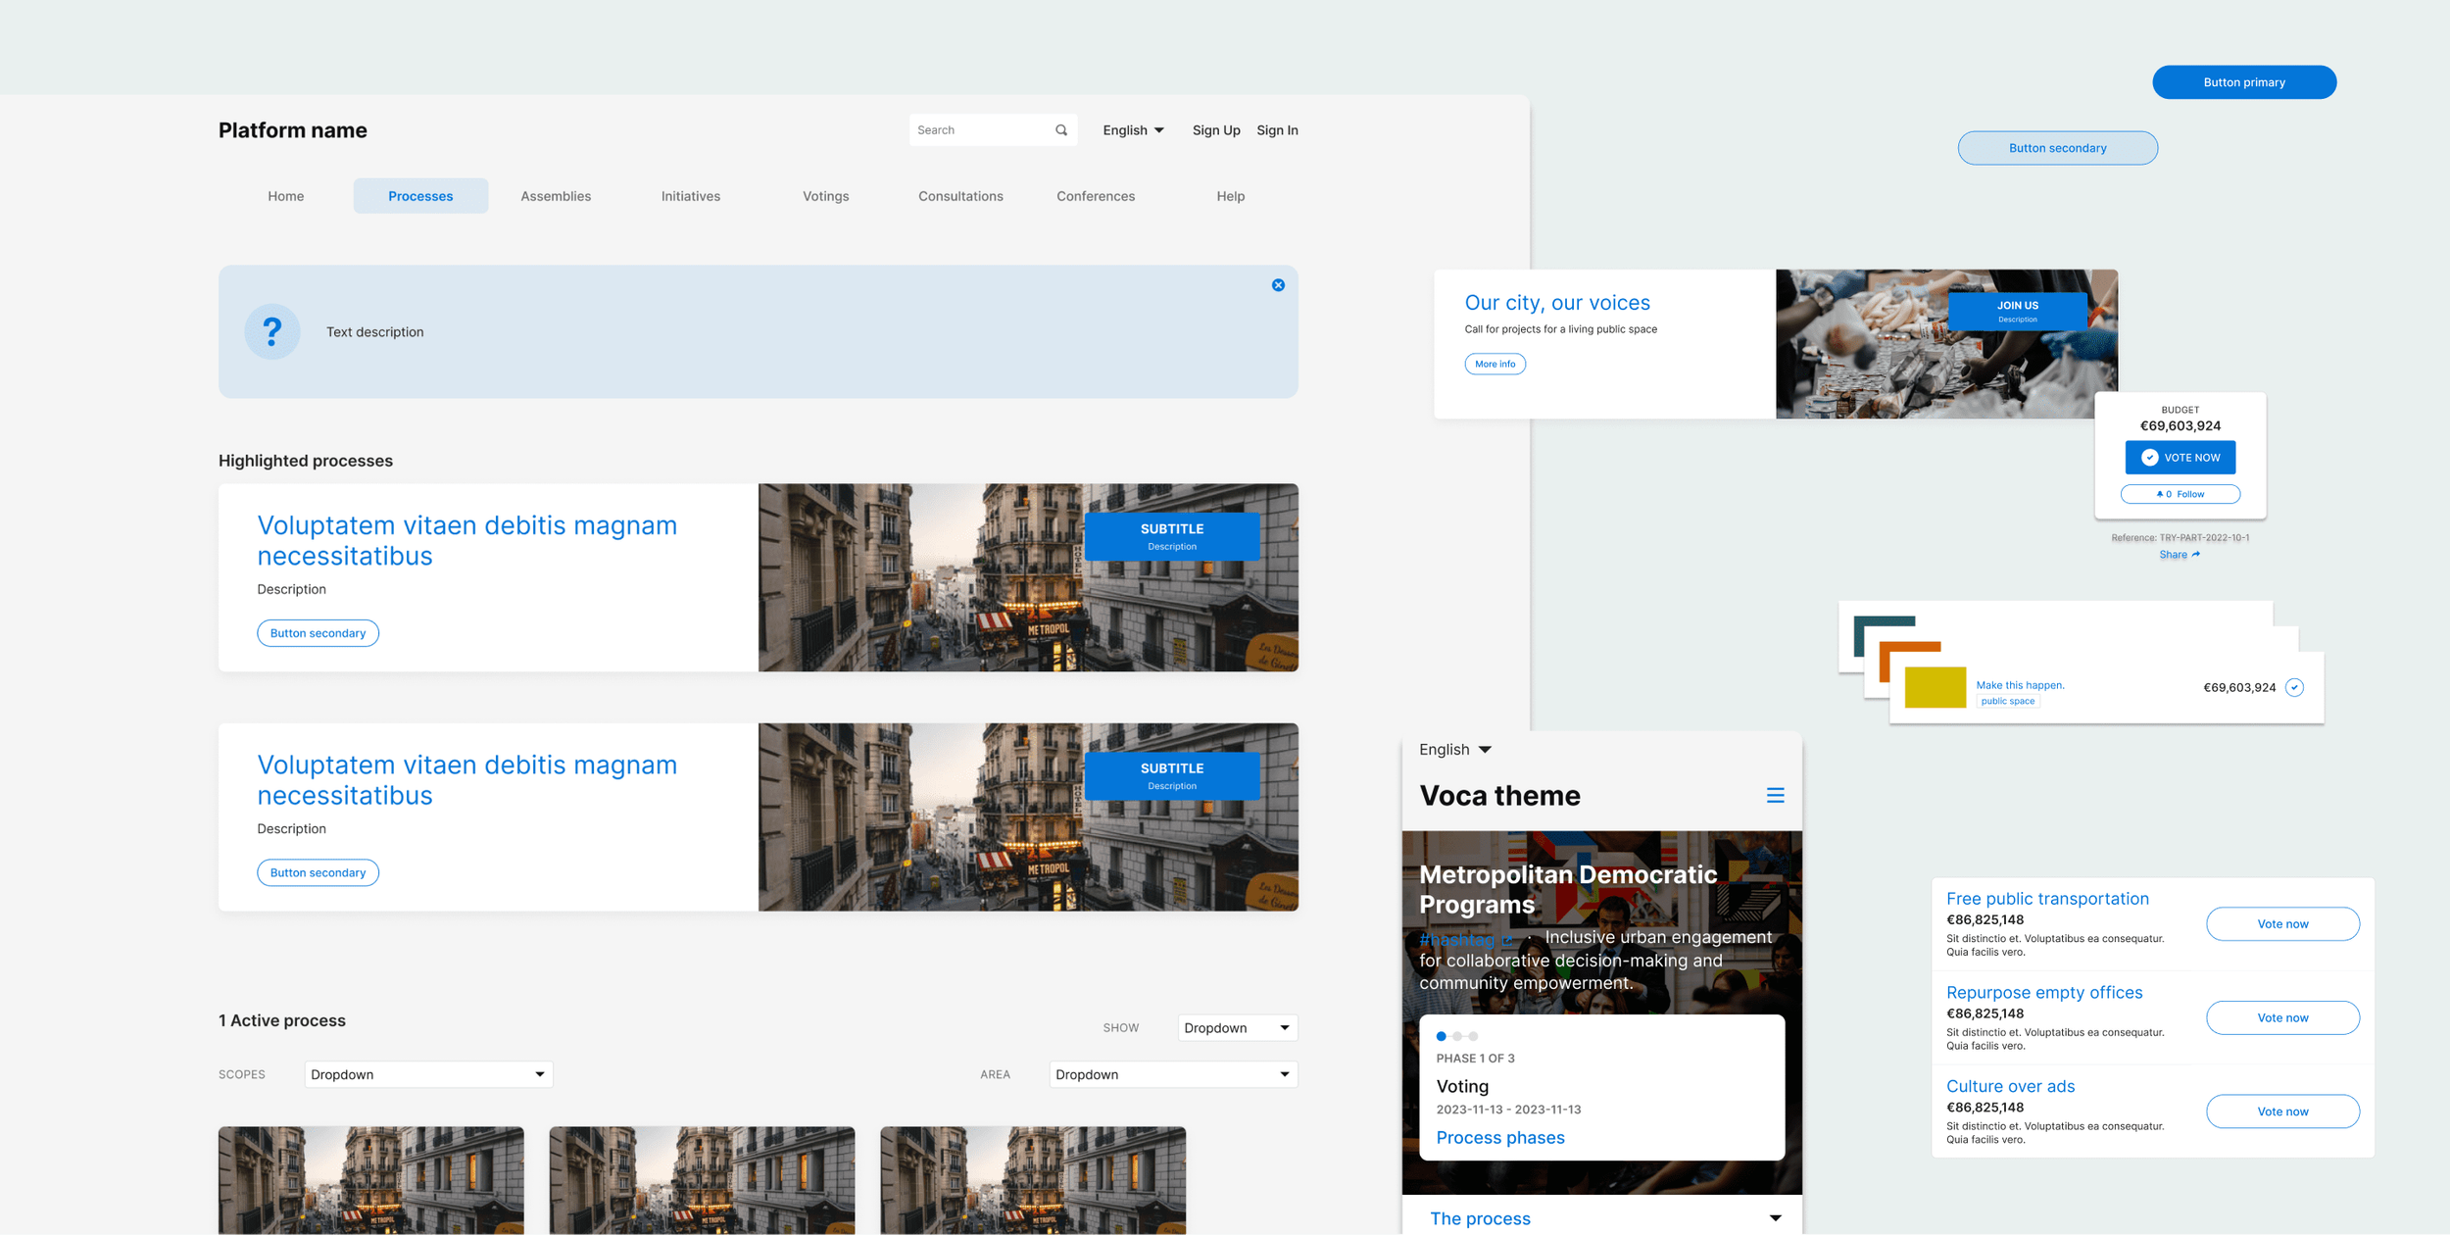Viewport: 2450px width, 1235px height.
Task: Select the first phase progress dot
Action: (1442, 1036)
